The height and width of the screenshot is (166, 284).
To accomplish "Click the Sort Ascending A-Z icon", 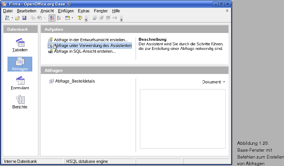I will [52, 18].
